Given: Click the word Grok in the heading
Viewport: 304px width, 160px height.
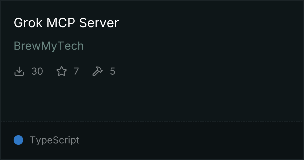Looking at the screenshot, I should [28, 23].
